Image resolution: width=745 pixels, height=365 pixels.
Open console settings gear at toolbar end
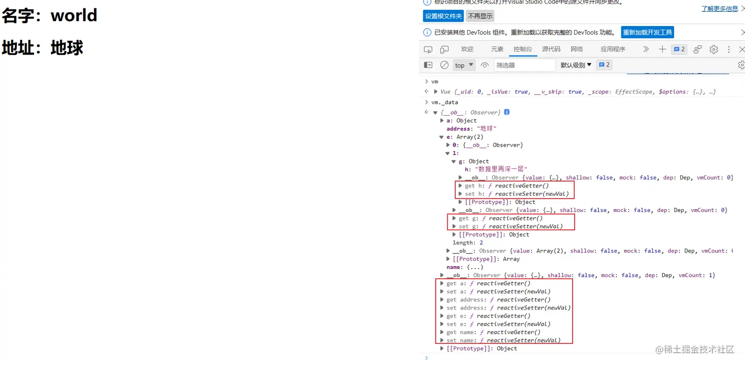click(741, 65)
